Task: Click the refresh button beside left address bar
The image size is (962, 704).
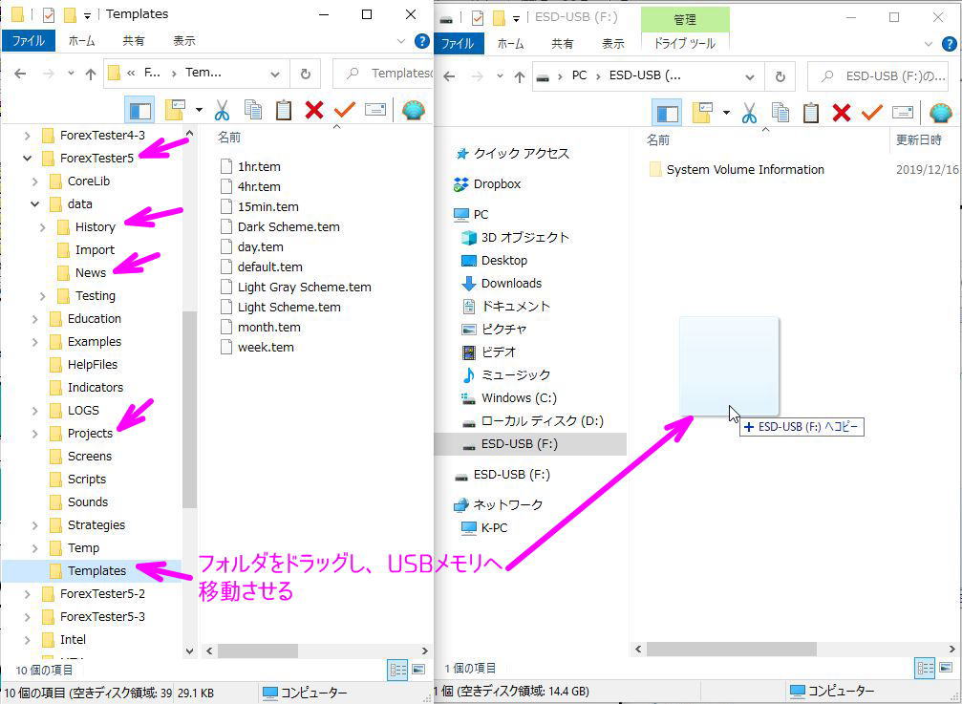Action: click(304, 75)
